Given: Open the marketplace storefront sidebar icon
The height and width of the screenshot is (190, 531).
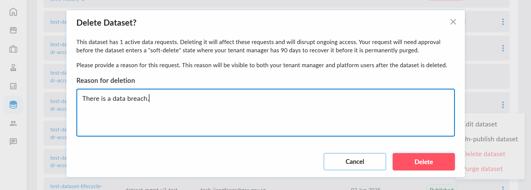Looking at the screenshot, I should [x=13, y=30].
